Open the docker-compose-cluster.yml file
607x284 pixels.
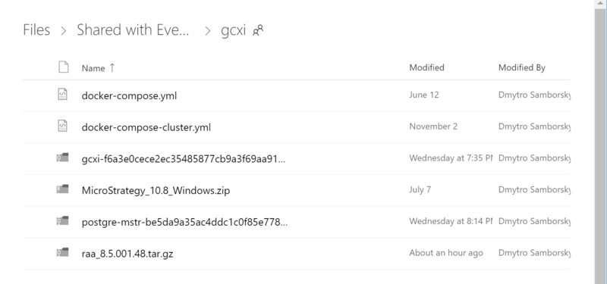(x=146, y=127)
